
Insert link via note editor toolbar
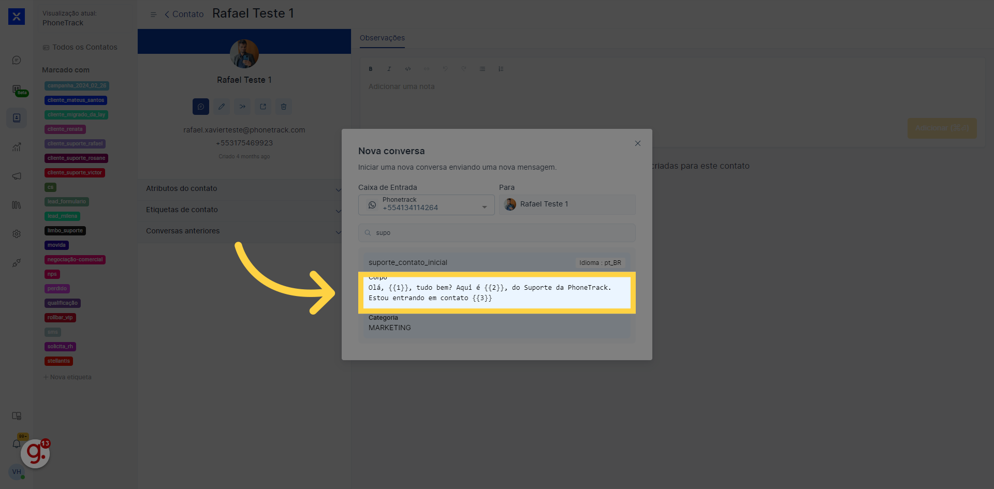[427, 69]
